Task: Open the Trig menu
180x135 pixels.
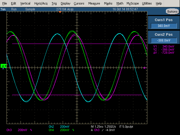Action: (x=54, y=3)
